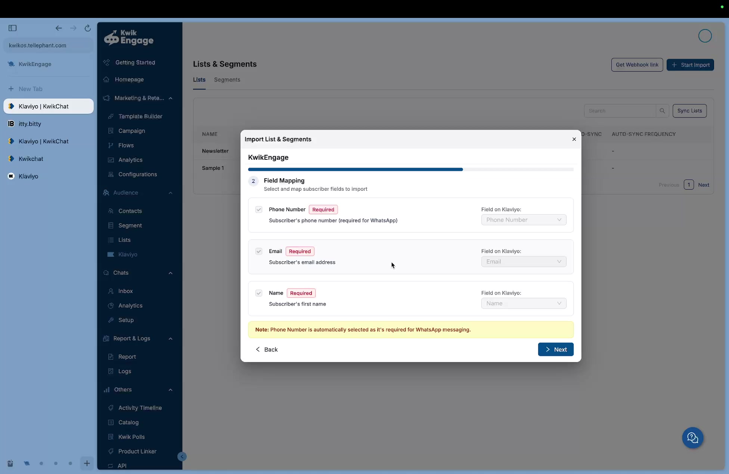Switch to the Klaviyo browser tab
This screenshot has width=729, height=474.
pyautogui.click(x=49, y=177)
